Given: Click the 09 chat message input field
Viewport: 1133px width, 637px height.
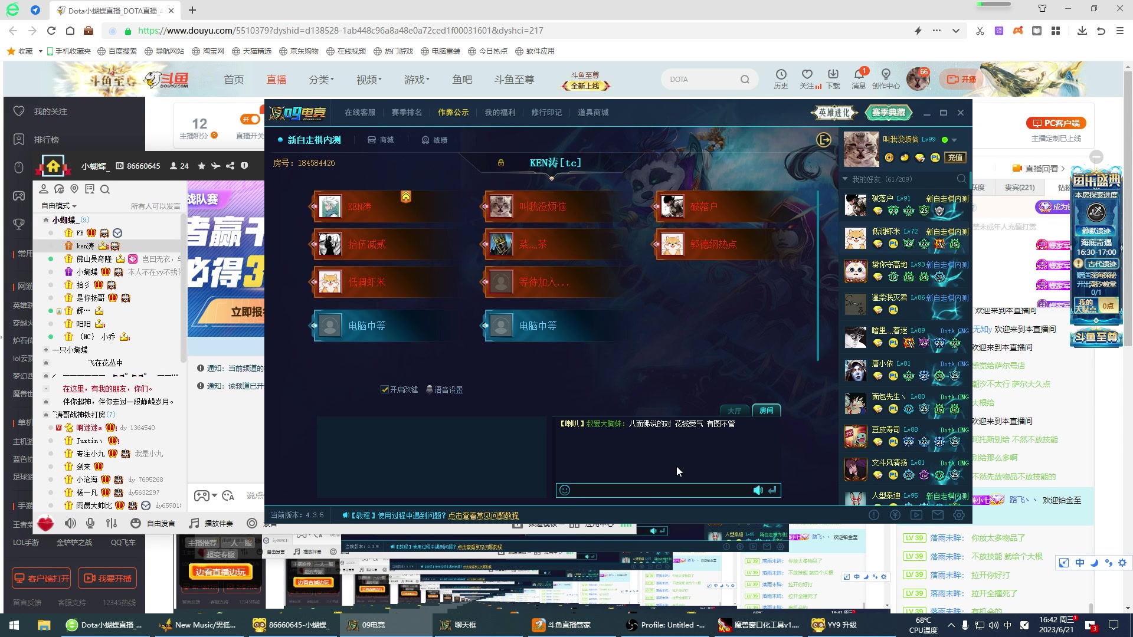Looking at the screenshot, I should pyautogui.click(x=661, y=490).
